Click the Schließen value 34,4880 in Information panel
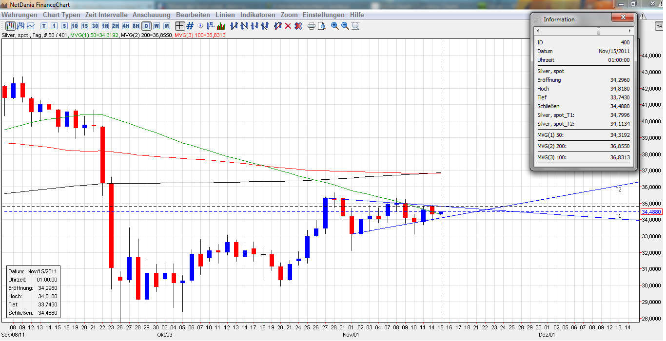Viewport: 666px width, 341px height. click(620, 106)
